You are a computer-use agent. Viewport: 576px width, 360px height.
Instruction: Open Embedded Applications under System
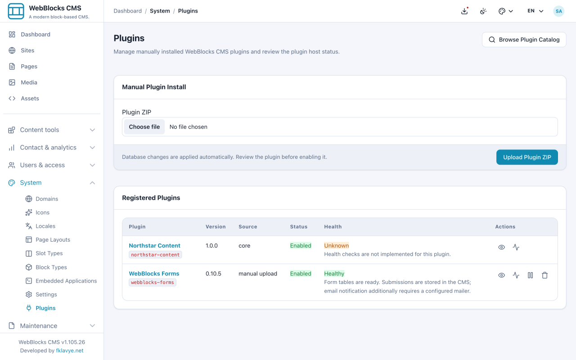point(61,281)
